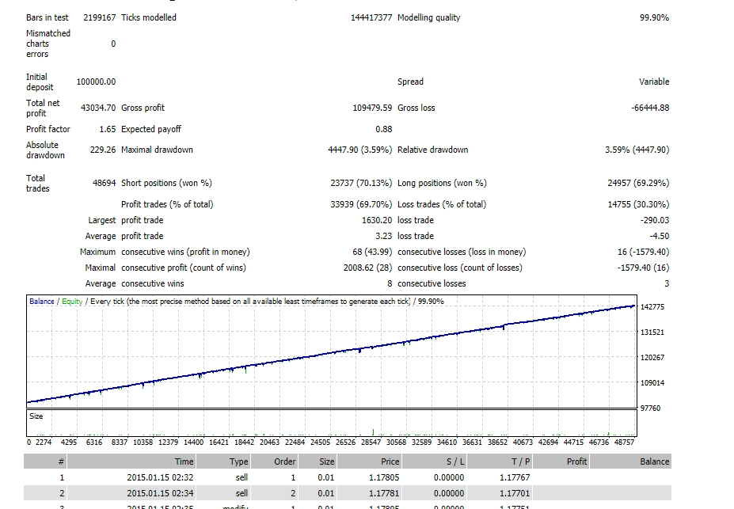The image size is (734, 509).
Task: Click the Mismatched charts errors label
Action: (48, 44)
